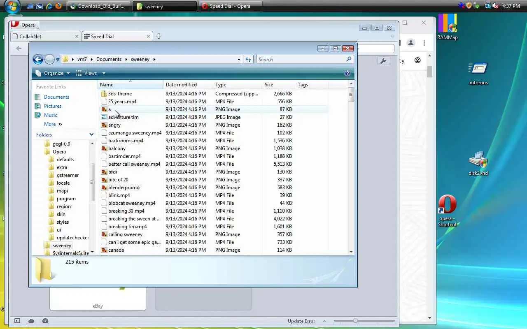Screen dimensions: 527x329
Task: Add a new Opera tab
Action: point(159,36)
